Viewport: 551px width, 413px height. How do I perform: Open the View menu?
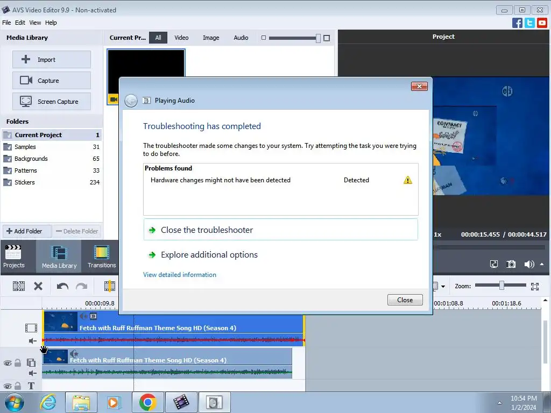point(35,23)
